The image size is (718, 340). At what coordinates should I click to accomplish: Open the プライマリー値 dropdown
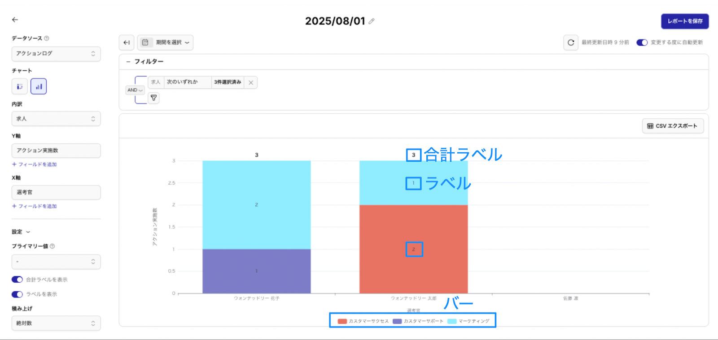click(56, 262)
